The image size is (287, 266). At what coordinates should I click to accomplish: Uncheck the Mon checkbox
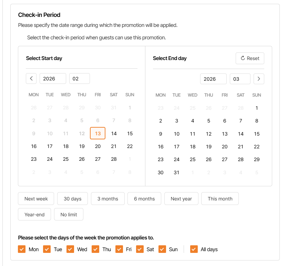[22, 249]
